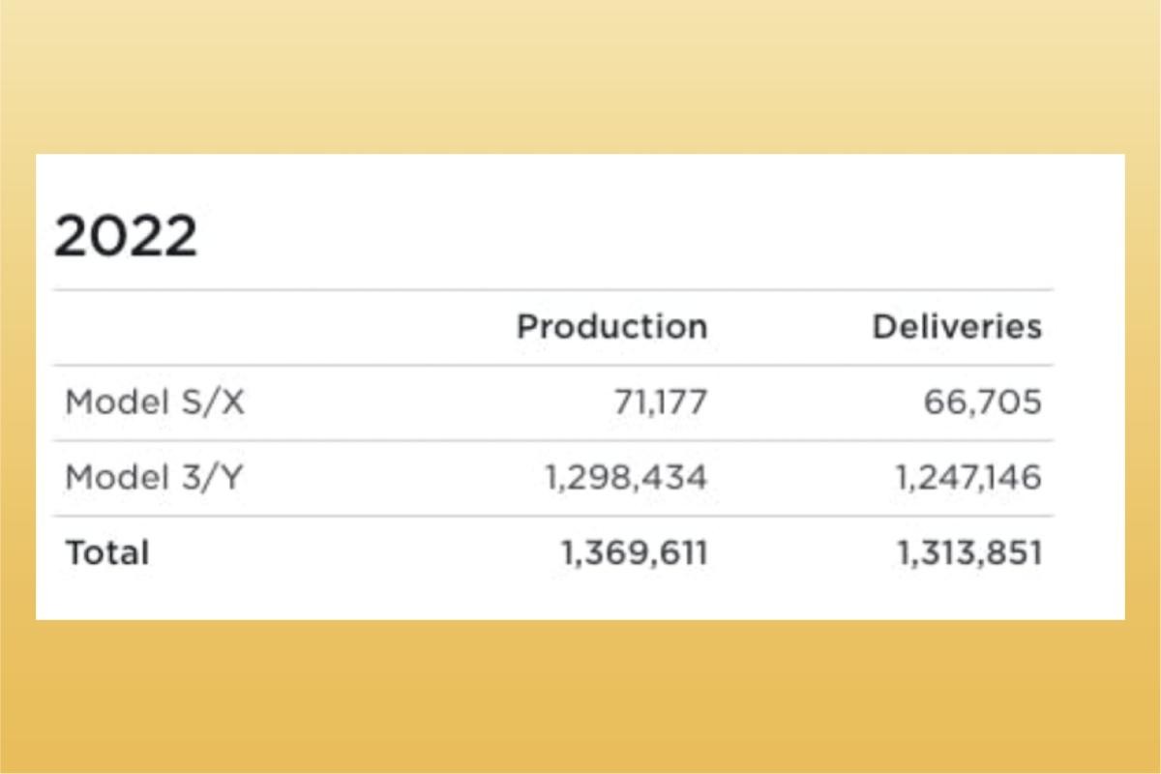Click the Model 3/Y row label
This screenshot has height=774, width=1161.
[154, 478]
